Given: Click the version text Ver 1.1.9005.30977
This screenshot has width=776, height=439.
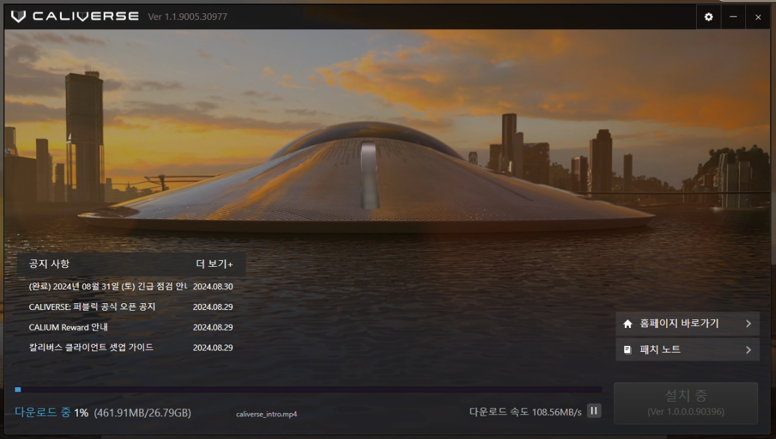Looking at the screenshot, I should pos(188,17).
